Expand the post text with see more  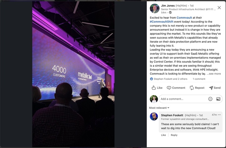214,74
